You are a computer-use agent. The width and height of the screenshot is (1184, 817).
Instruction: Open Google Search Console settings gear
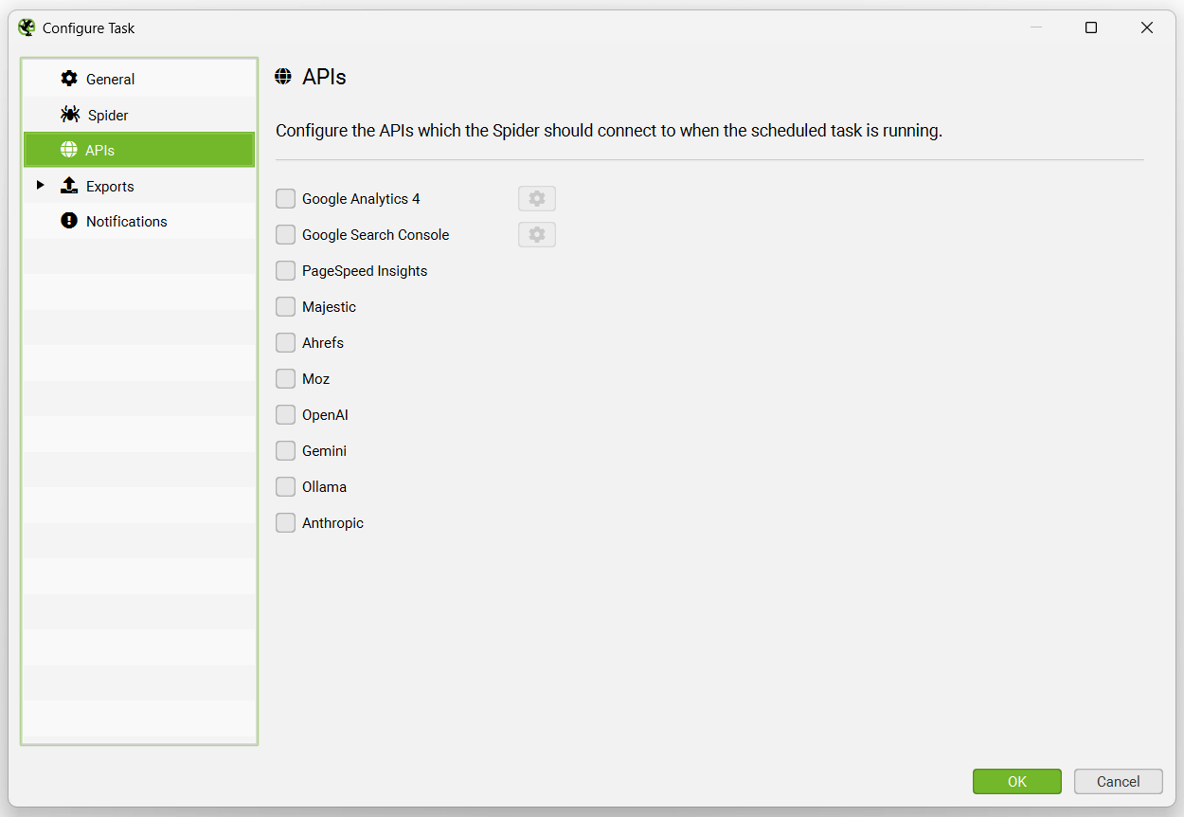pos(536,234)
